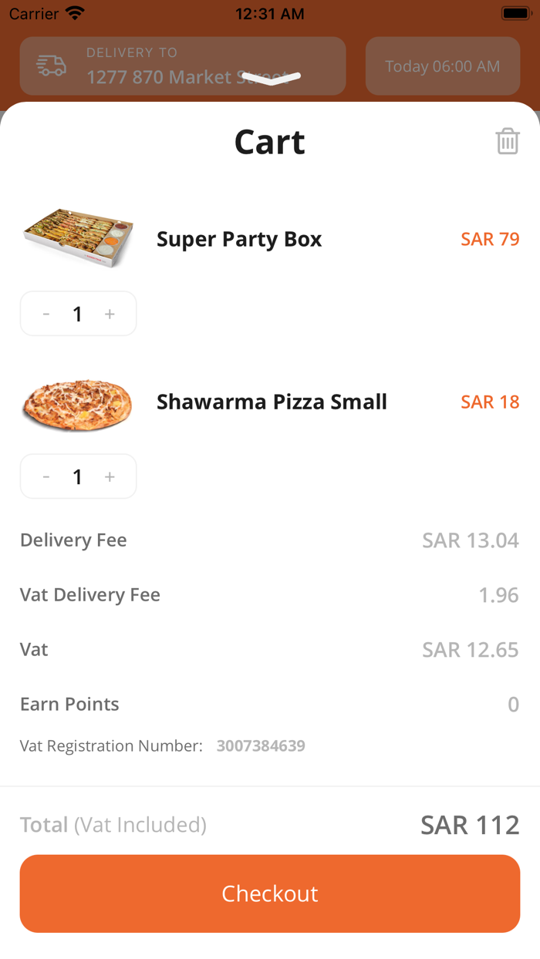The width and height of the screenshot is (540, 959).
Task: Collapse the cart sheet using the chevron handle
Action: (270, 78)
